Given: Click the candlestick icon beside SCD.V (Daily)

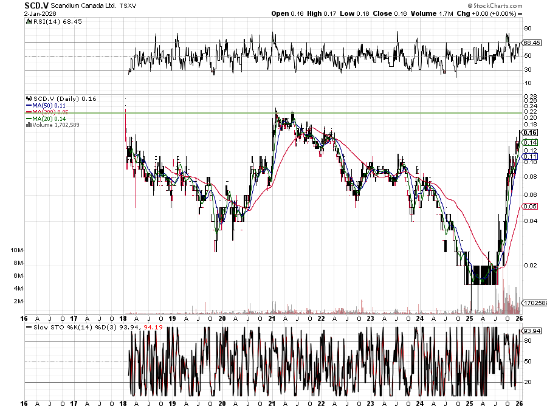Looking at the screenshot, I should pos(29,98).
